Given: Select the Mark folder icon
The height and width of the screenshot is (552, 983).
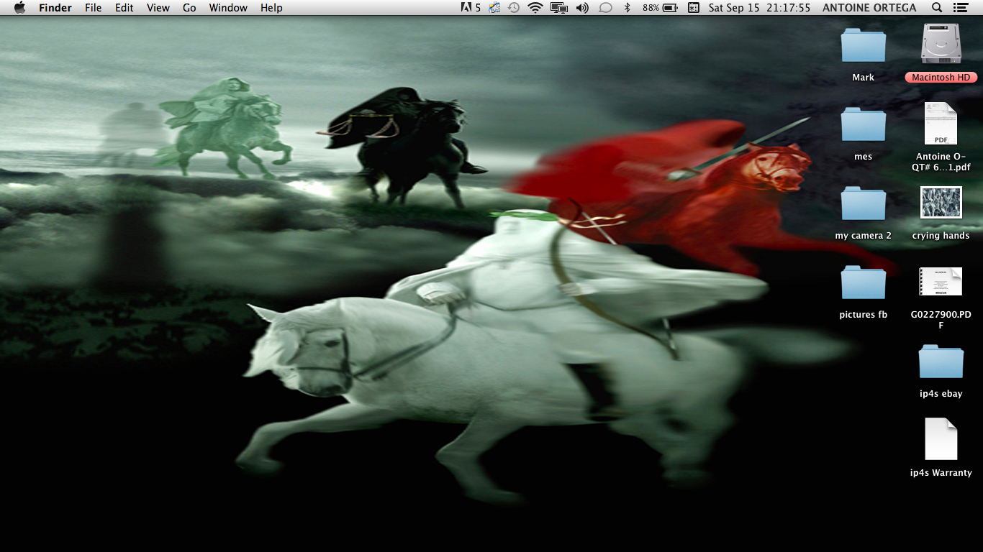Looking at the screenshot, I should point(864,45).
